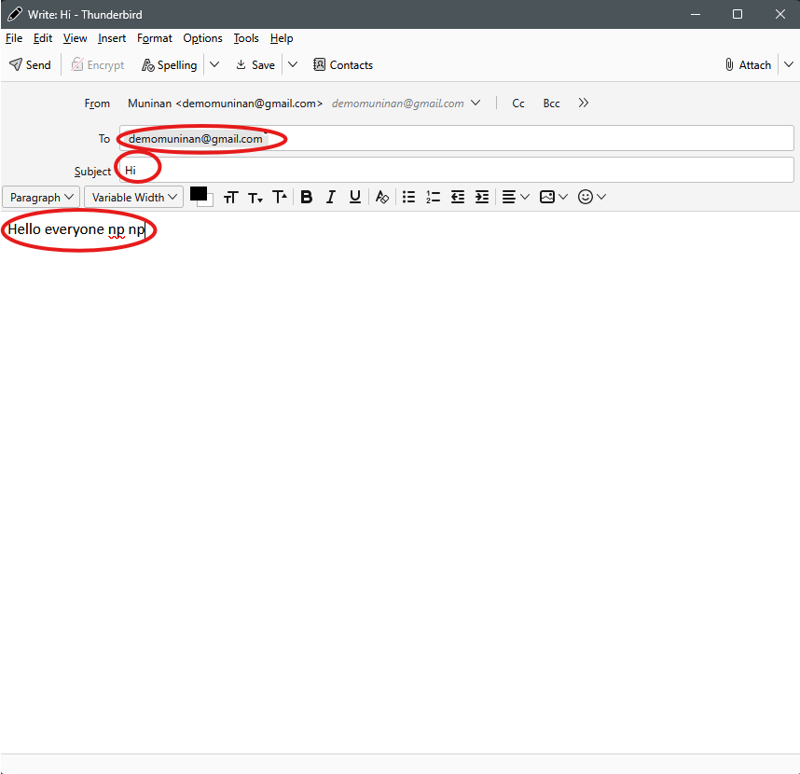Attach a file with the Attach button
Viewport: 800px width, 774px height.
[x=748, y=64]
